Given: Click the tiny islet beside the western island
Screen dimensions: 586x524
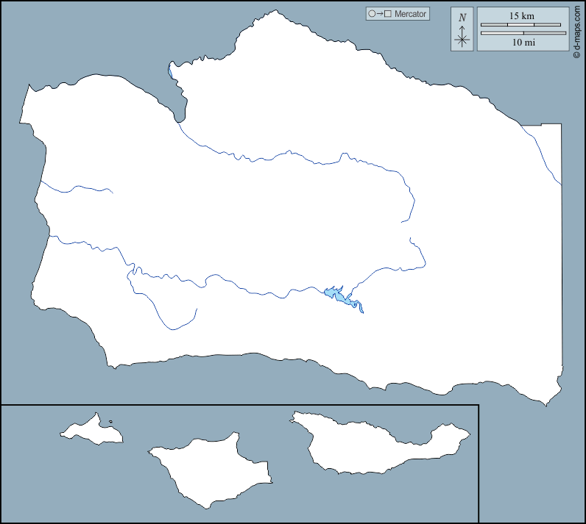Looking at the screenshot, I should pos(110,422).
